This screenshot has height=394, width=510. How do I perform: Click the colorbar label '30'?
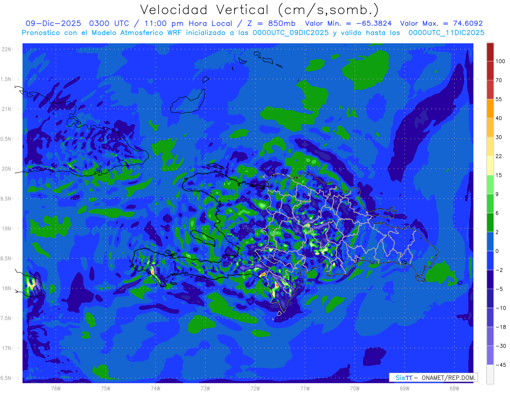pyautogui.click(x=499, y=137)
